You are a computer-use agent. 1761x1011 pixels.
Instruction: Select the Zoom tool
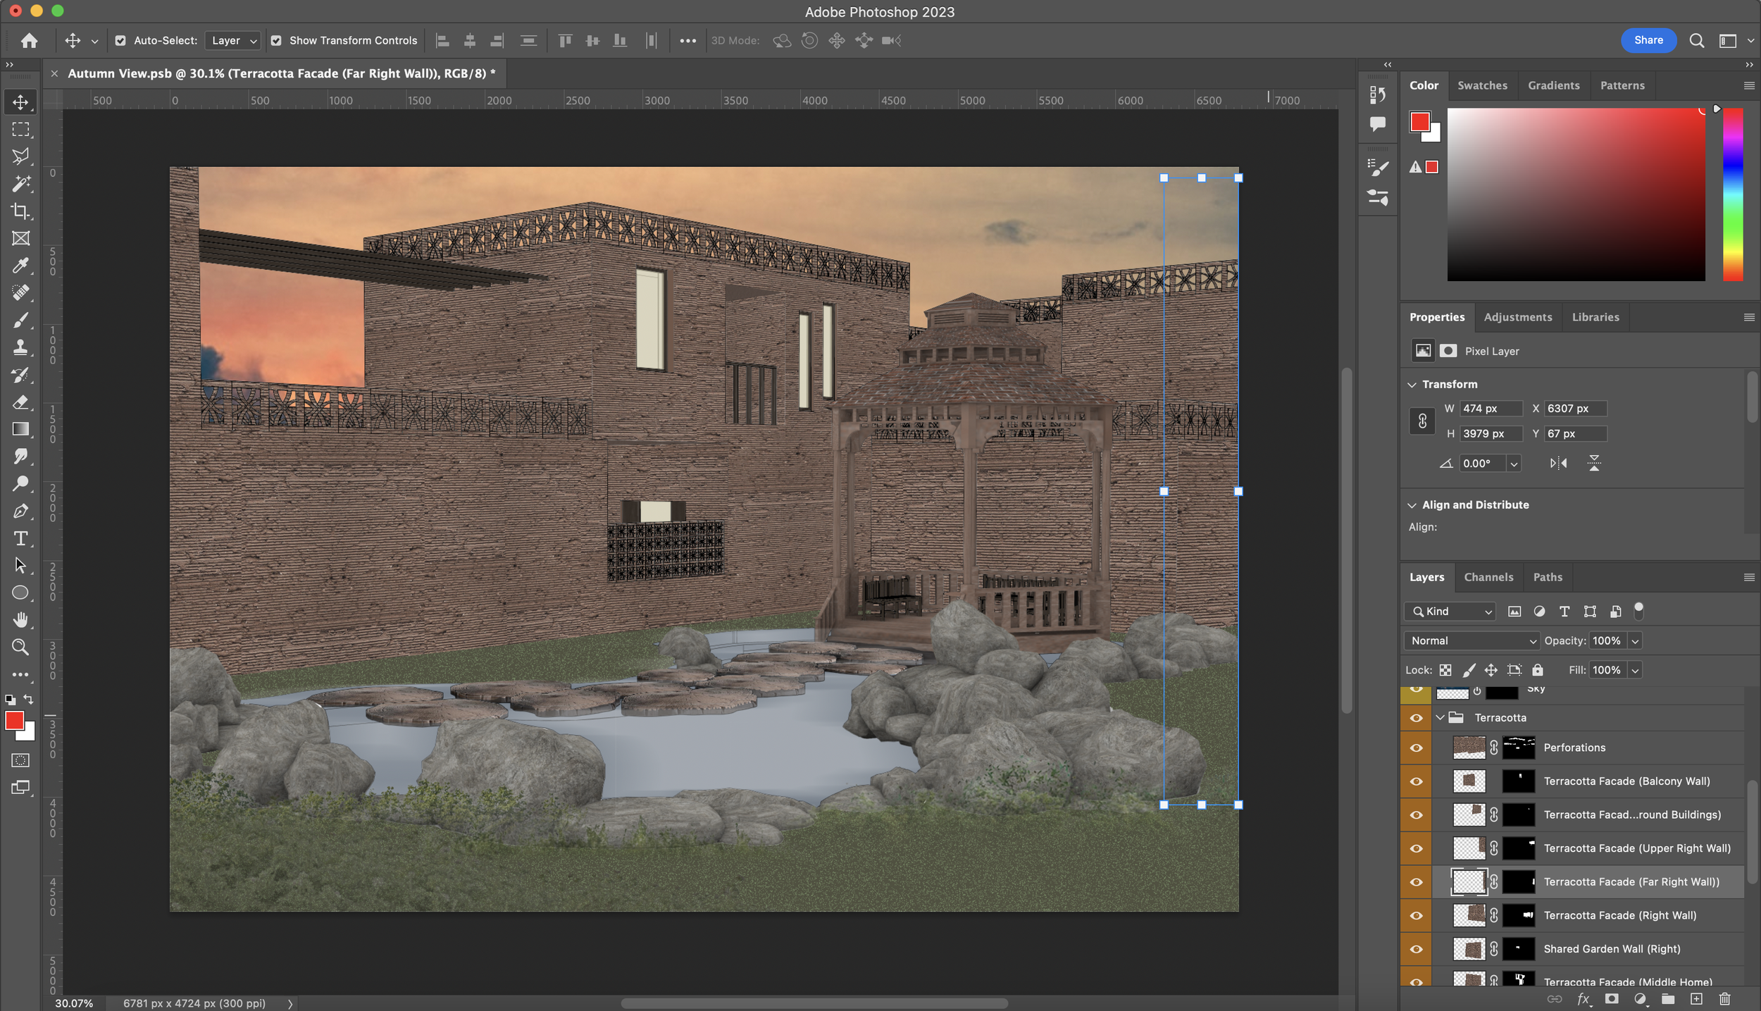[20, 647]
